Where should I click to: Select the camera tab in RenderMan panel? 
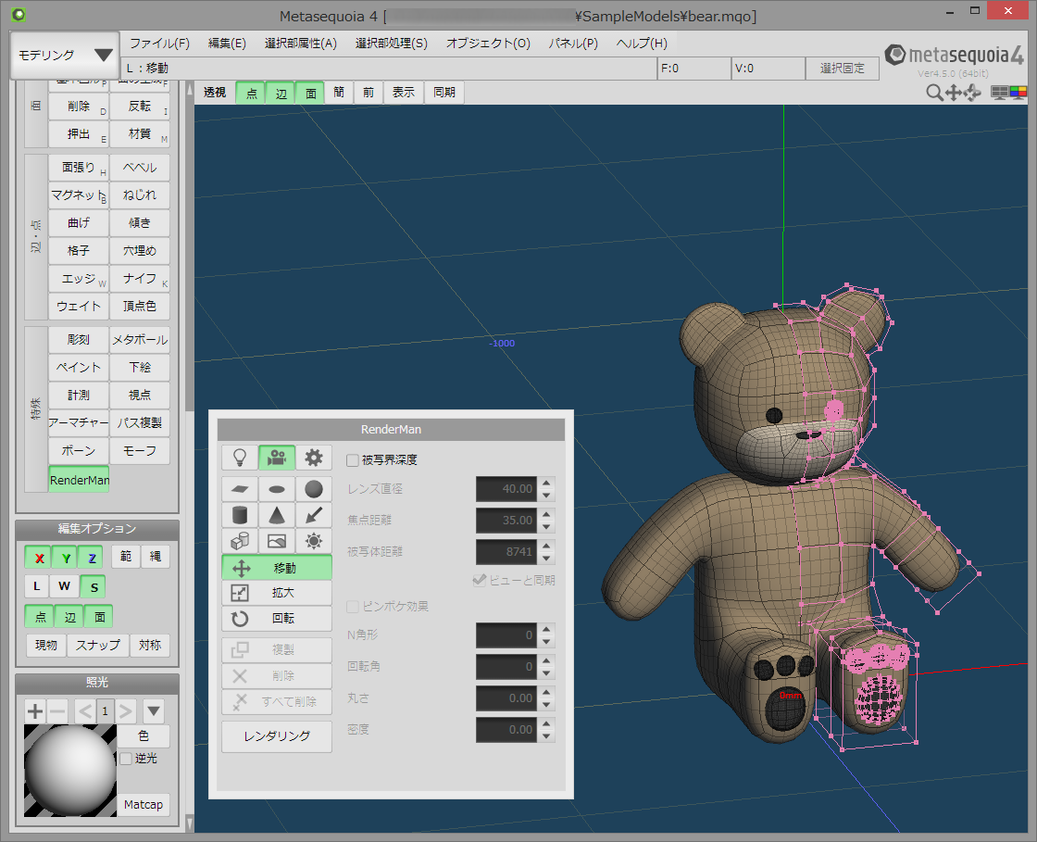point(277,457)
